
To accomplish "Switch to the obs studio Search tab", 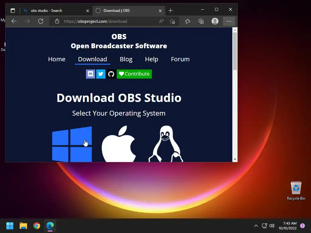I will click(x=56, y=11).
